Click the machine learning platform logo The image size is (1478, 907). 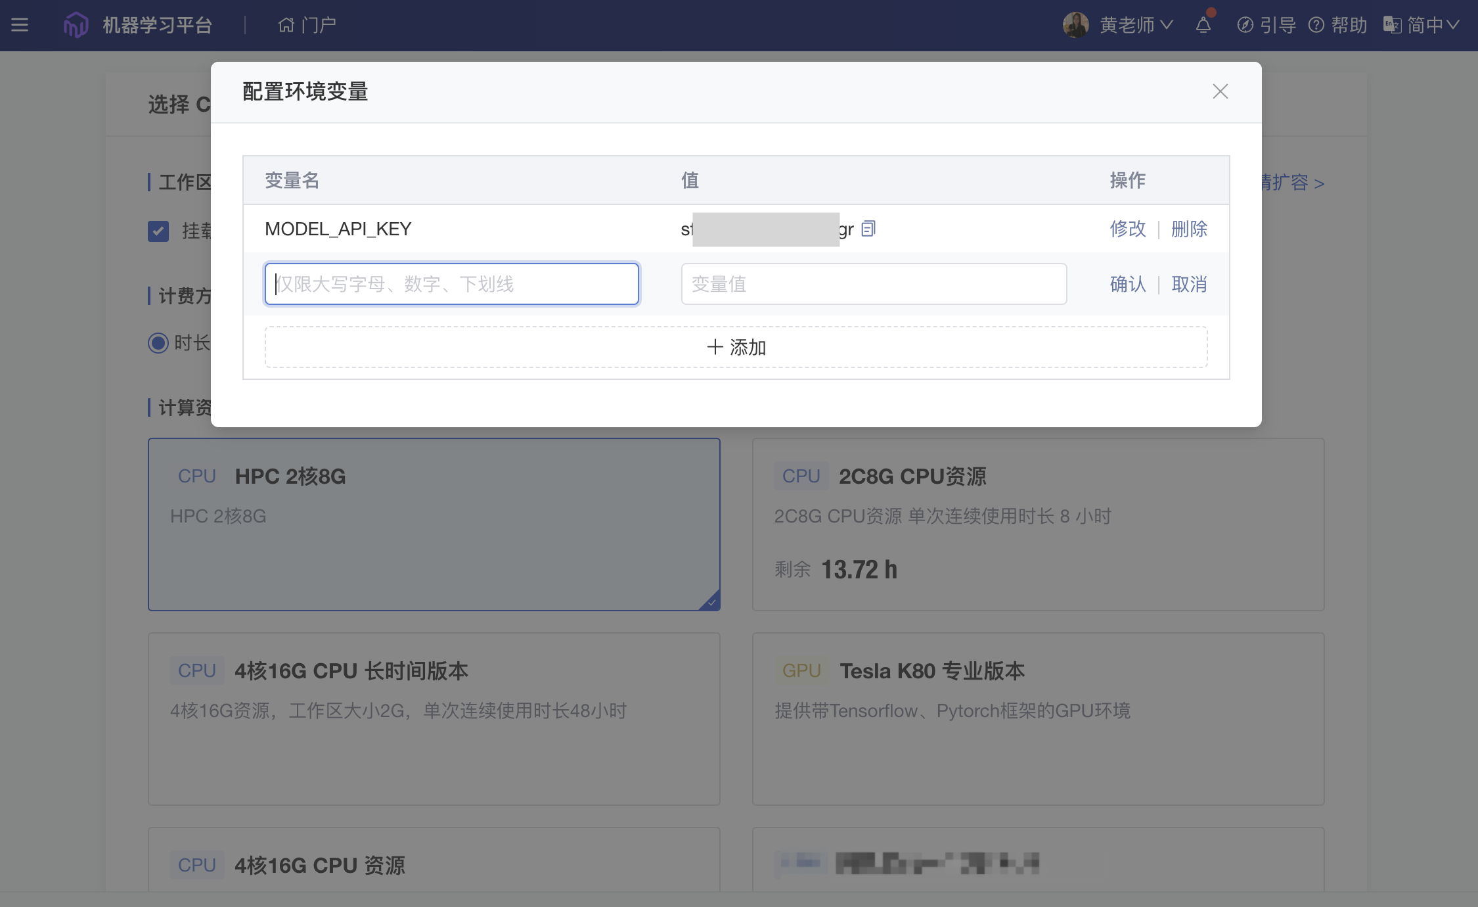(76, 25)
